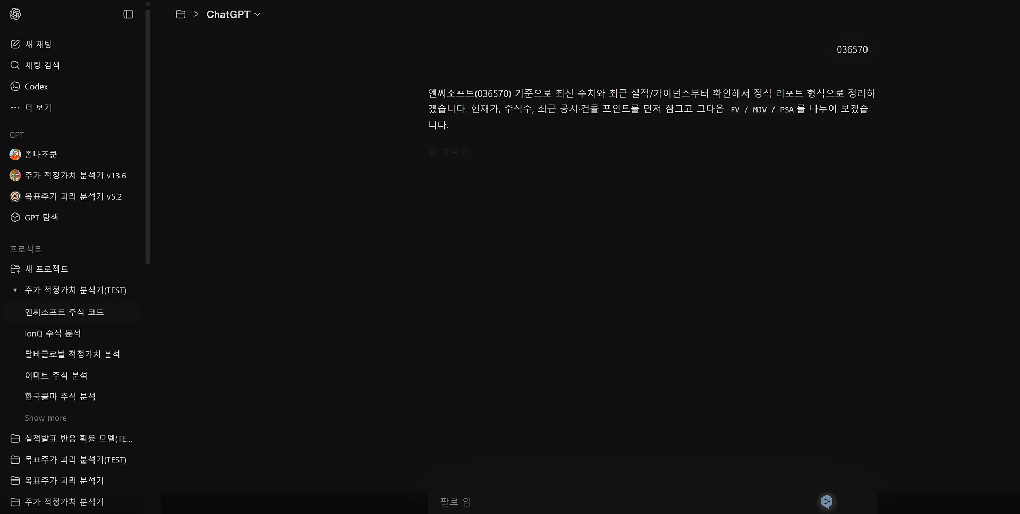Click the three-dots icon beside 더 보기
1020x514 pixels.
point(15,108)
